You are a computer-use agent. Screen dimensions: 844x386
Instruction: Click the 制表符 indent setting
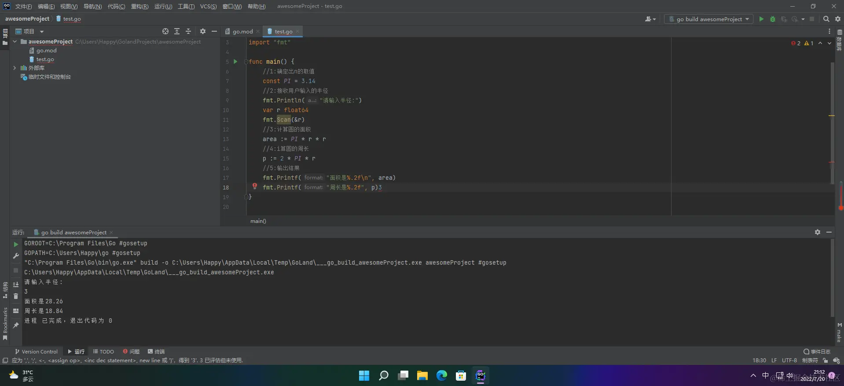pyautogui.click(x=810, y=361)
